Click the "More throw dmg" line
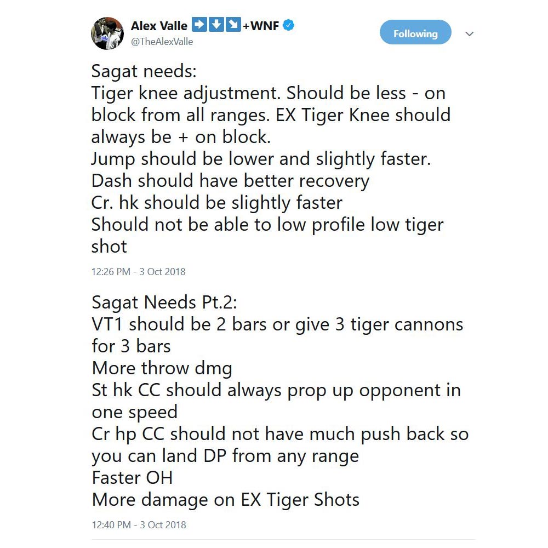This screenshot has width=548, height=548. click(162, 368)
